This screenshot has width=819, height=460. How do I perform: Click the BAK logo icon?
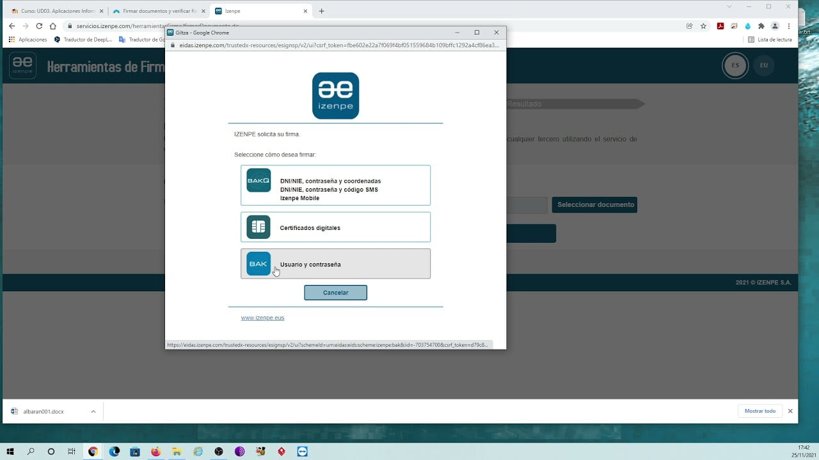coord(258,263)
